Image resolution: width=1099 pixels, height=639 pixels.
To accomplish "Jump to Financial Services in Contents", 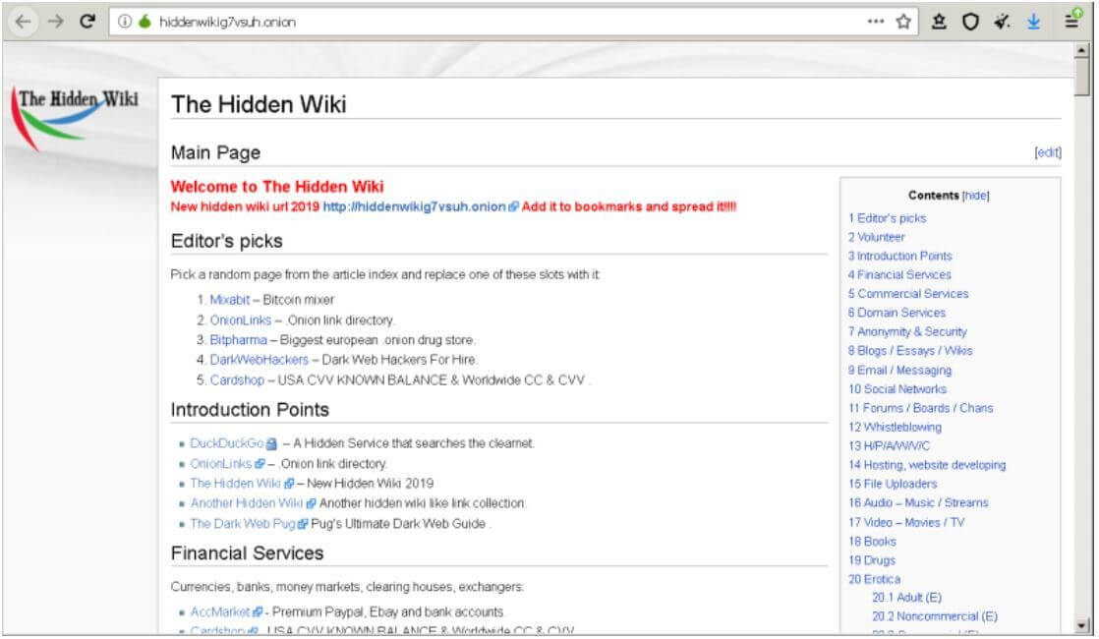I will tap(899, 274).
